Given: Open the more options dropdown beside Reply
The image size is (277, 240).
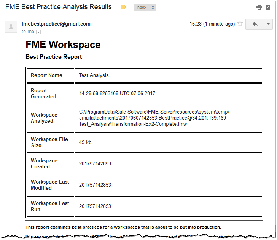Looking at the screenshot, I should [x=268, y=24].
